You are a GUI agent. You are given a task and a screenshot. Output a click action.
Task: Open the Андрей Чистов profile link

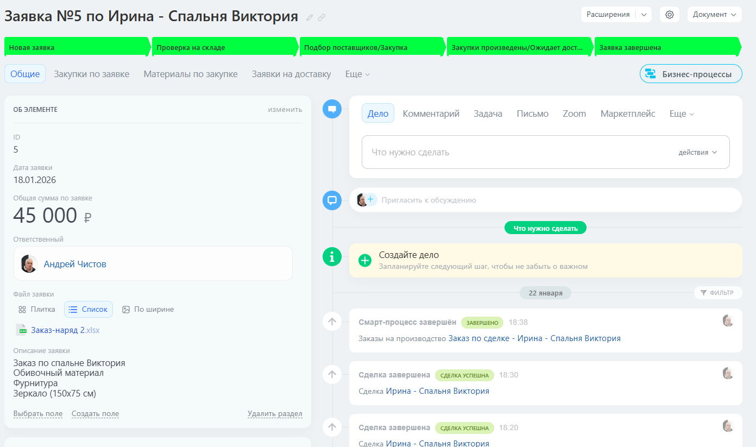[x=75, y=264]
